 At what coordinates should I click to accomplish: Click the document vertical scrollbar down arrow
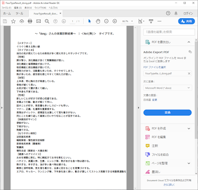(x=136, y=188)
